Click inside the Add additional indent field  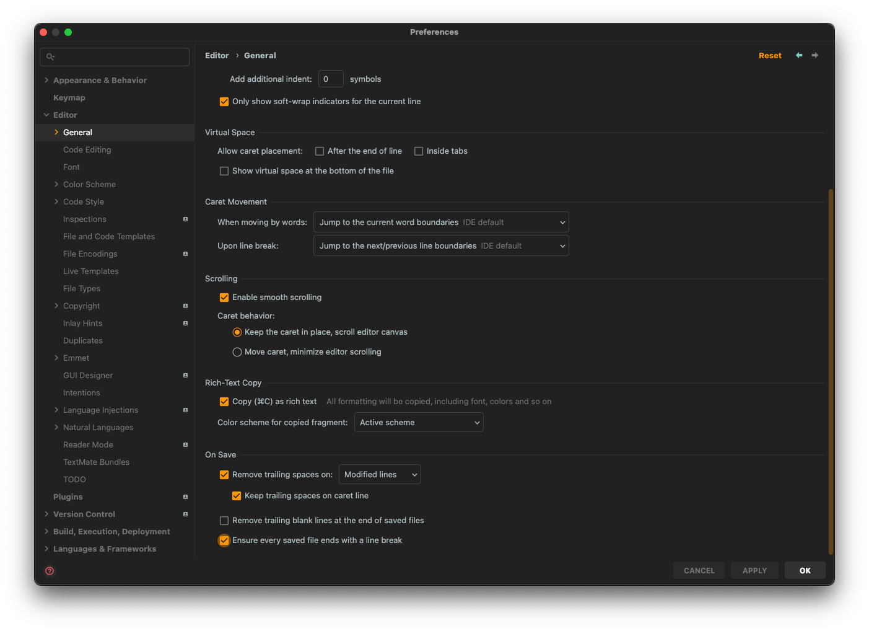tap(330, 79)
